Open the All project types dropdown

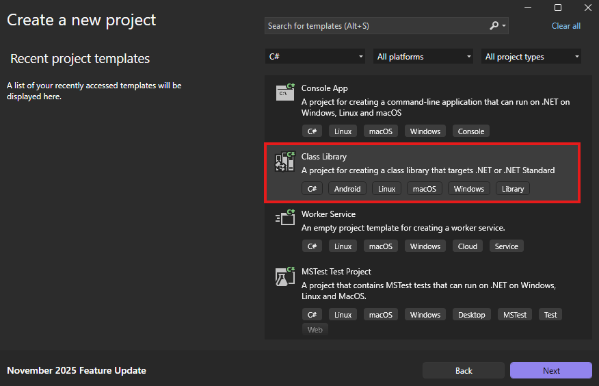click(x=531, y=57)
